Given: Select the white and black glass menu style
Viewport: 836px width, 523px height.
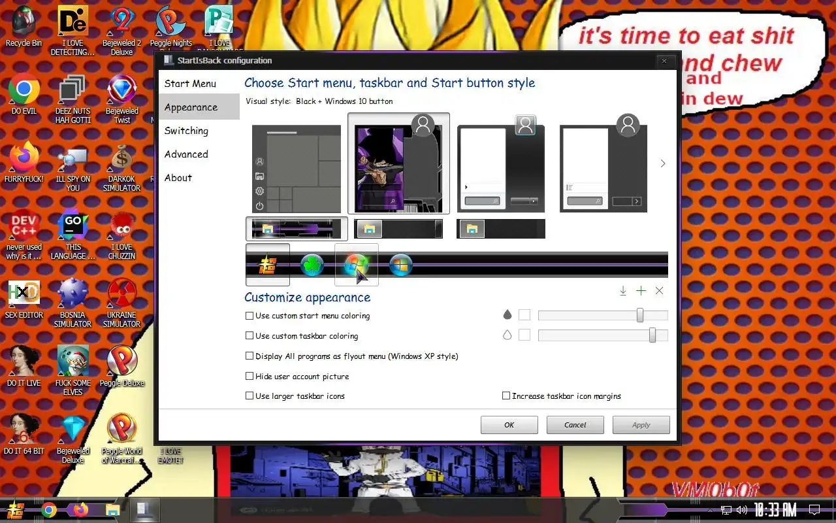Looking at the screenshot, I should [x=501, y=163].
